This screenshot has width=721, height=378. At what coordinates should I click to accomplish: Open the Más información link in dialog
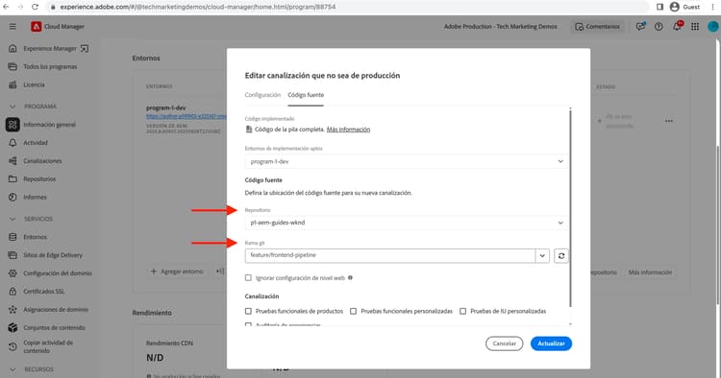[x=348, y=130]
